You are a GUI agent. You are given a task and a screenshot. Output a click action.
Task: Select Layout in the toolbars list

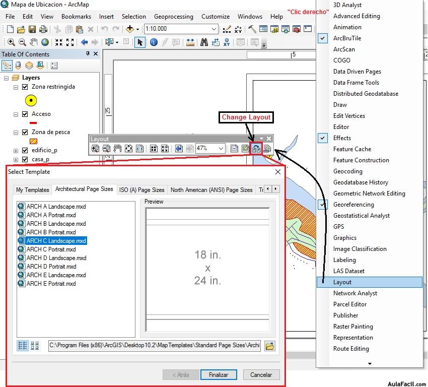click(x=369, y=282)
